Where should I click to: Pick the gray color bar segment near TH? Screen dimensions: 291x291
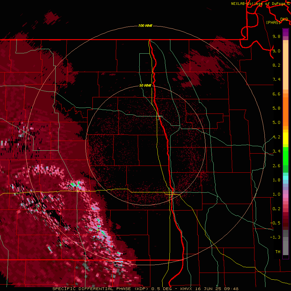(x=286, y=249)
